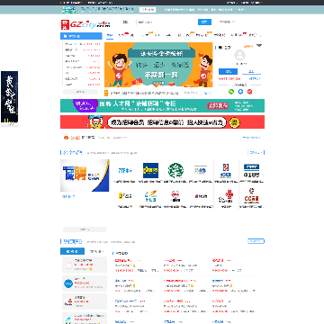The image size is (324, 324).
Task: Click the blue search button
Action: click(x=204, y=22)
